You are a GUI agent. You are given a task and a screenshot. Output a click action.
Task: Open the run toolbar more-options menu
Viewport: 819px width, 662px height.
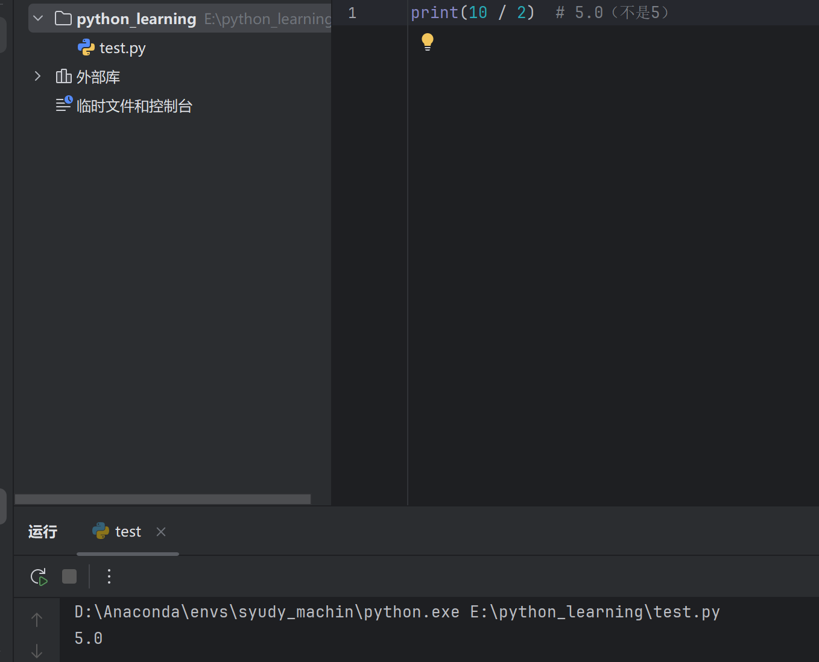(109, 576)
